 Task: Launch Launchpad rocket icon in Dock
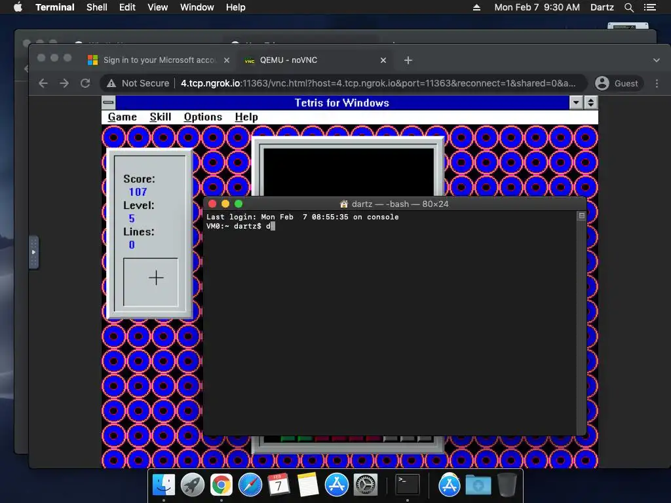[x=193, y=485]
